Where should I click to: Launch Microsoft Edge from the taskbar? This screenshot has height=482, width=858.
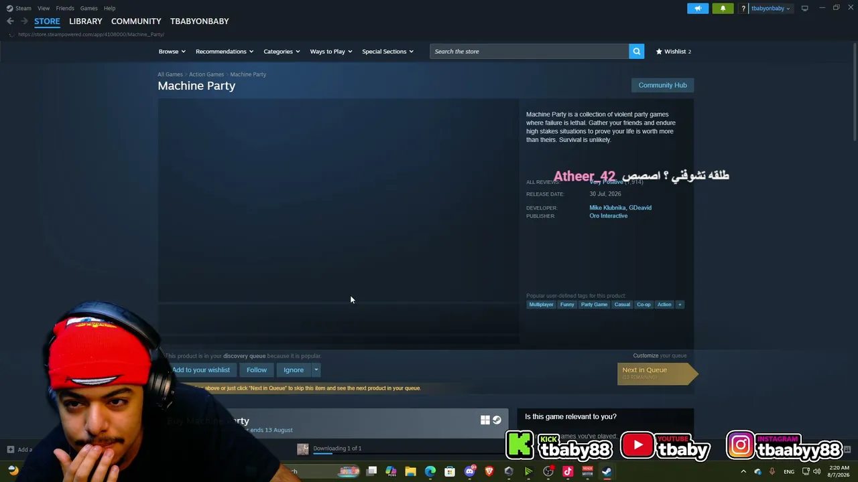pos(430,471)
